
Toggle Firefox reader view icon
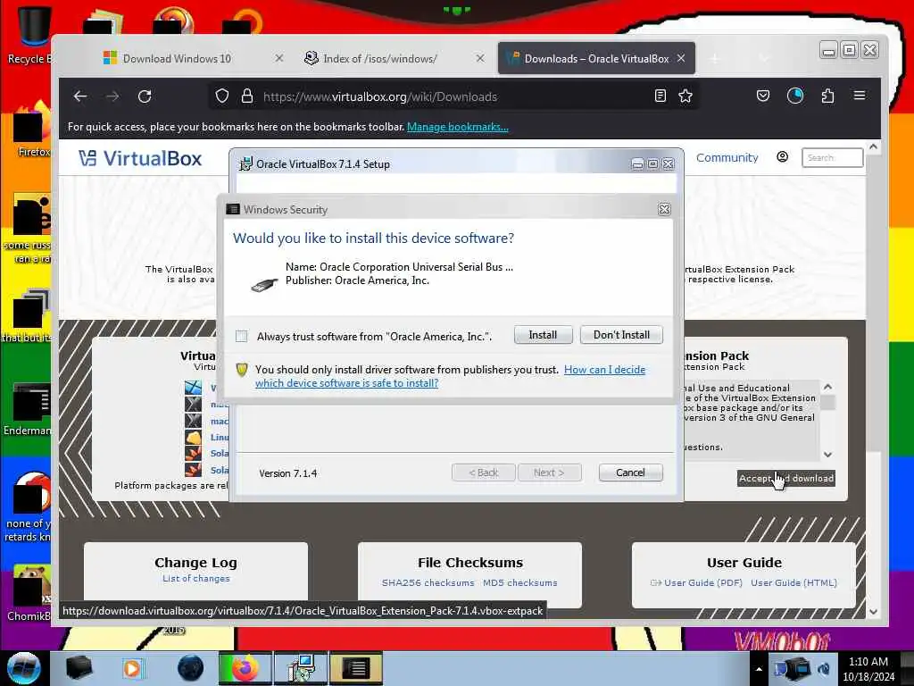click(660, 96)
